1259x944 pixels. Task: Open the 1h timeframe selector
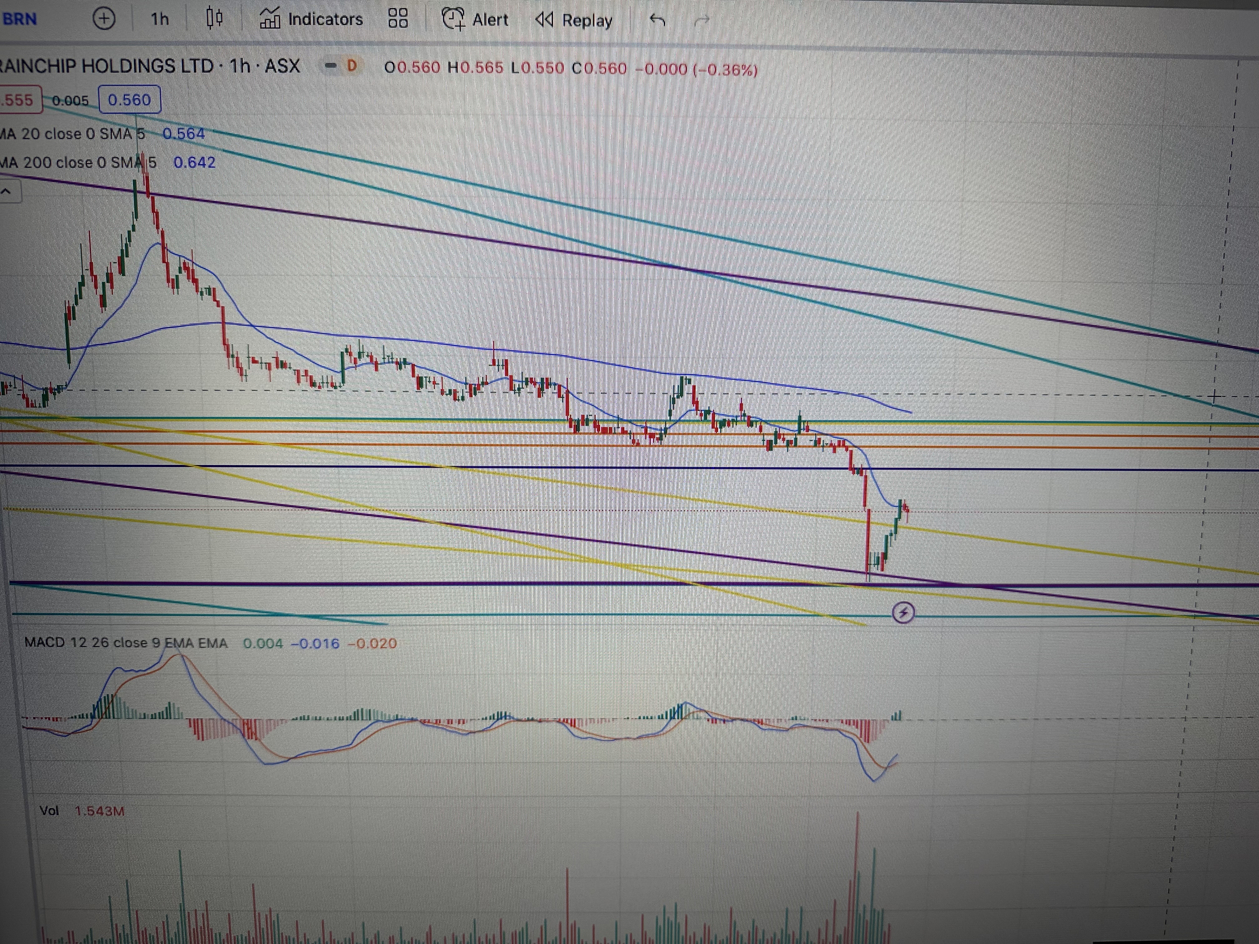(x=160, y=19)
